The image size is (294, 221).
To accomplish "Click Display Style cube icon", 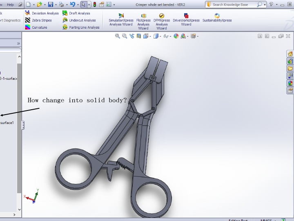I will tap(156, 36).
